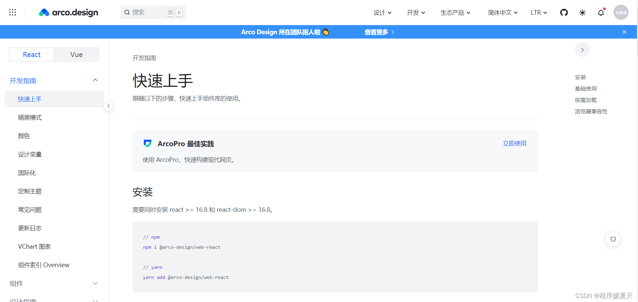Click the 未登录 avatar icon

point(621,12)
